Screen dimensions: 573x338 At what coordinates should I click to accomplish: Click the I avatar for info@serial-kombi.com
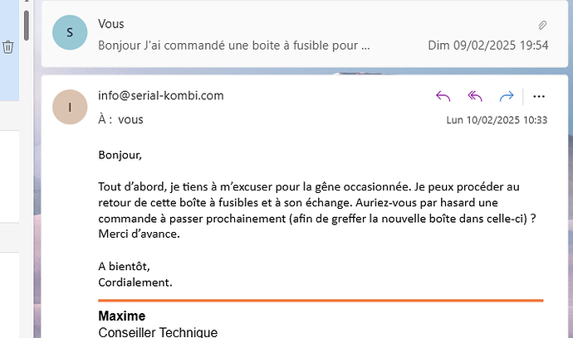tap(70, 107)
